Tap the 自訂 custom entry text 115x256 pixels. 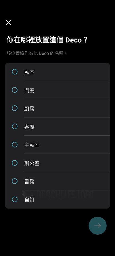[30, 200]
